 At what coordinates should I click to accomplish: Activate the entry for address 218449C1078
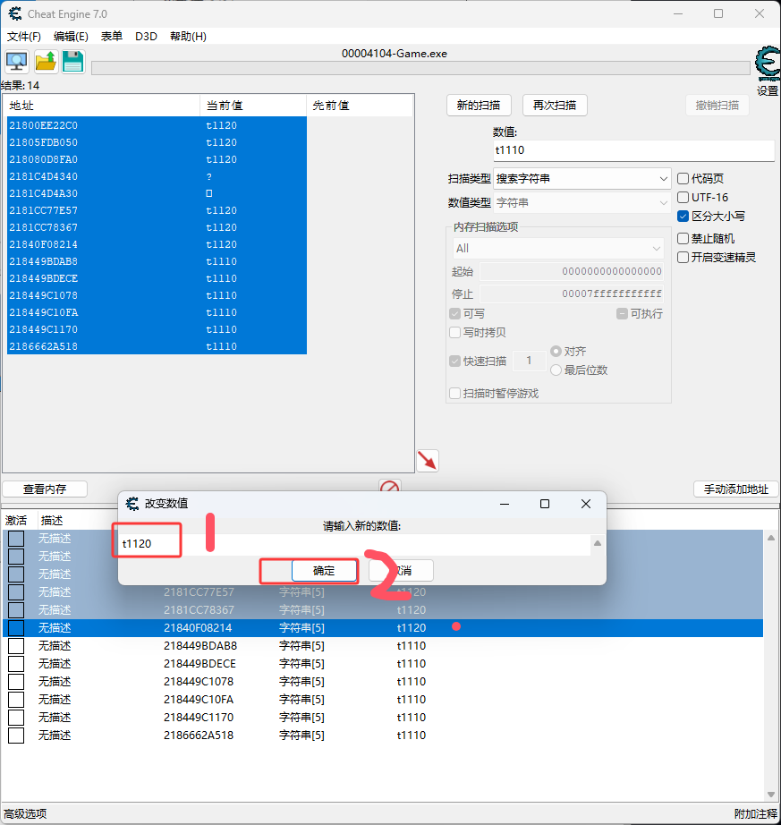(16, 681)
